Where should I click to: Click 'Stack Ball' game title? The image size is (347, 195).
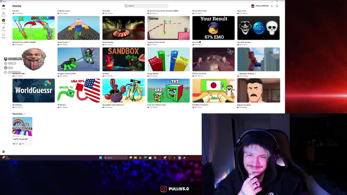click(x=106, y=11)
